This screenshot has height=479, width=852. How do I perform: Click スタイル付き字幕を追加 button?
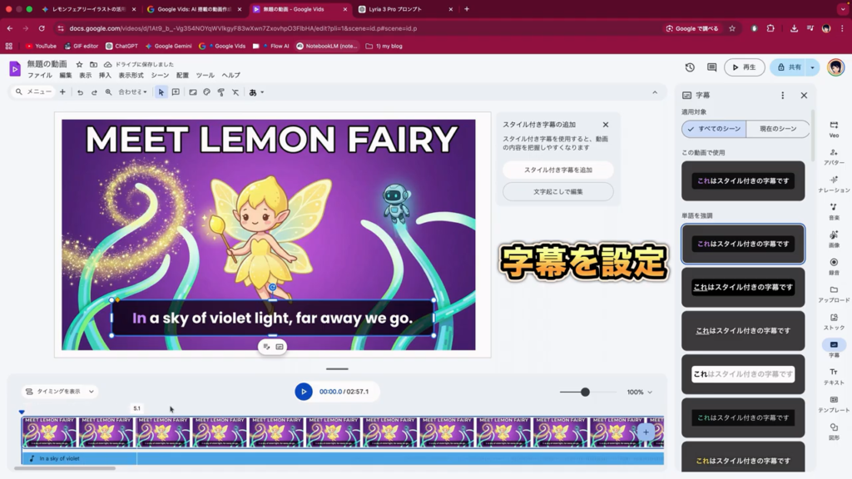[557, 170]
